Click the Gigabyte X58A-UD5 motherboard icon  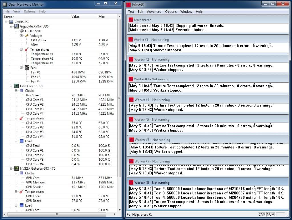click(x=17, y=26)
